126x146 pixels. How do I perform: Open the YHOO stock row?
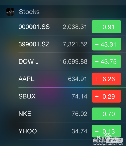[x=72, y=131]
